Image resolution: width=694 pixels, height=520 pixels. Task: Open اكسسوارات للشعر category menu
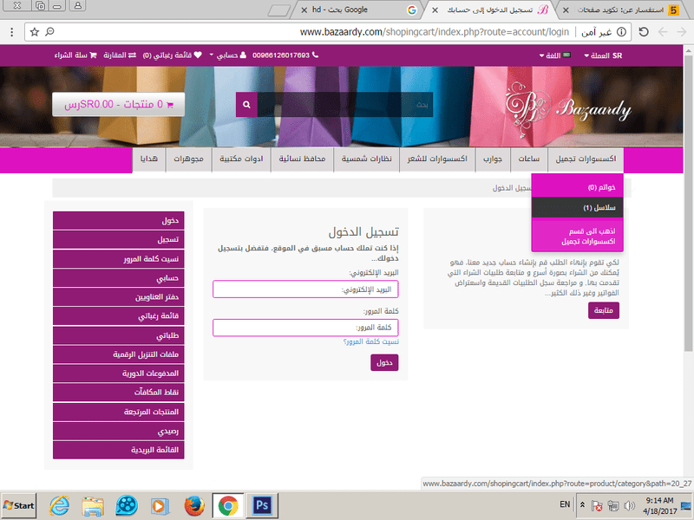[x=437, y=159]
